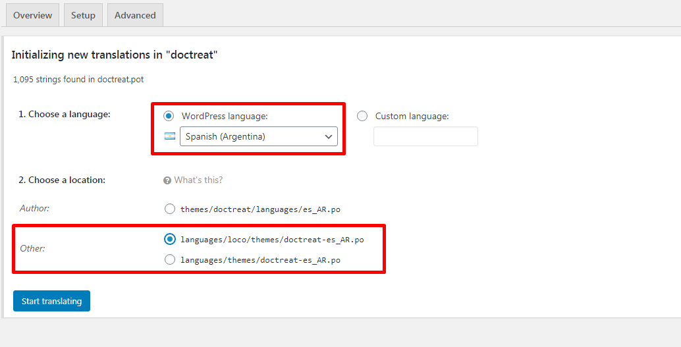Switch to the Overview tab
This screenshot has height=347, width=681.
tap(32, 15)
